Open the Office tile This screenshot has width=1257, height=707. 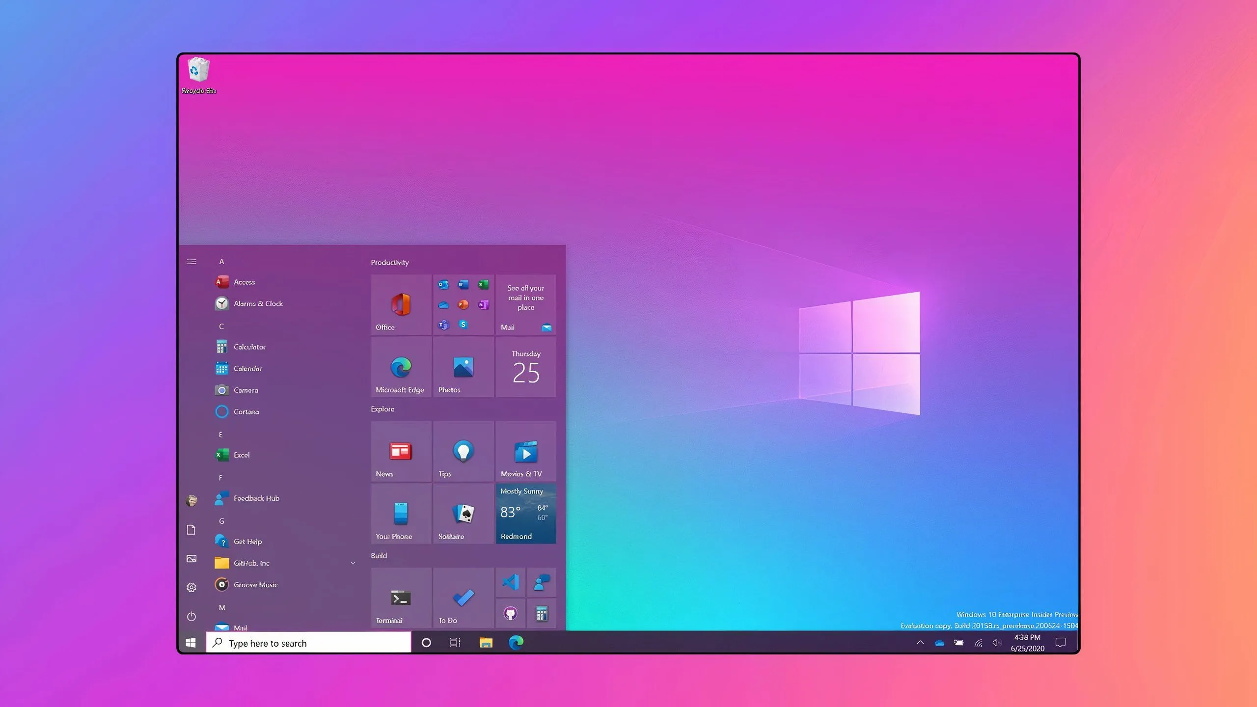tap(400, 304)
